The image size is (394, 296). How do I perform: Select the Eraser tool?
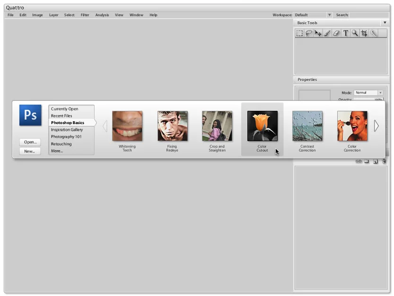[x=336, y=33]
